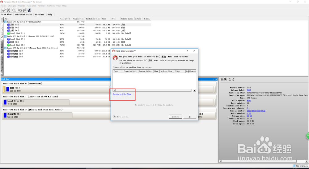The image size is (309, 169).
Task: Click the dialog's question-mark help button
Action: (x=187, y=51)
